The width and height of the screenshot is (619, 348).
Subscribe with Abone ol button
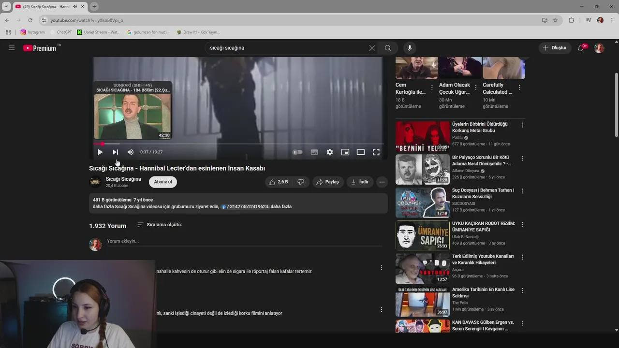click(x=163, y=182)
